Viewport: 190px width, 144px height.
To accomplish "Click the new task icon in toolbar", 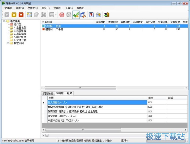I will point(29,15).
